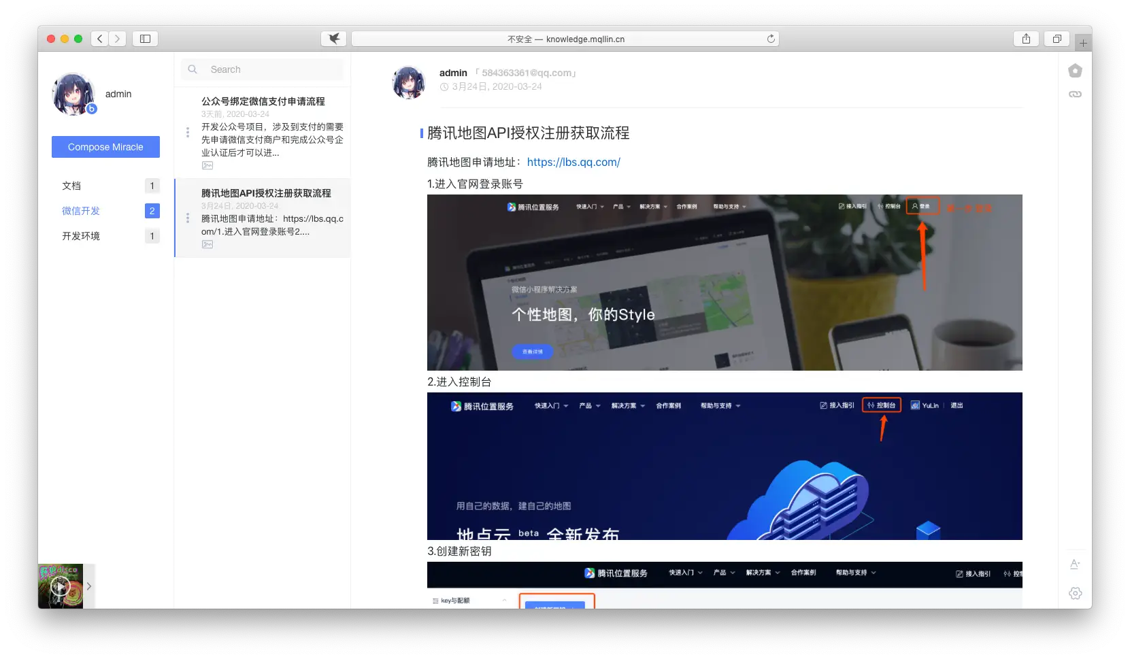Click the share icon in the Safari toolbar
This screenshot has height=659, width=1130.
[x=1026, y=39]
